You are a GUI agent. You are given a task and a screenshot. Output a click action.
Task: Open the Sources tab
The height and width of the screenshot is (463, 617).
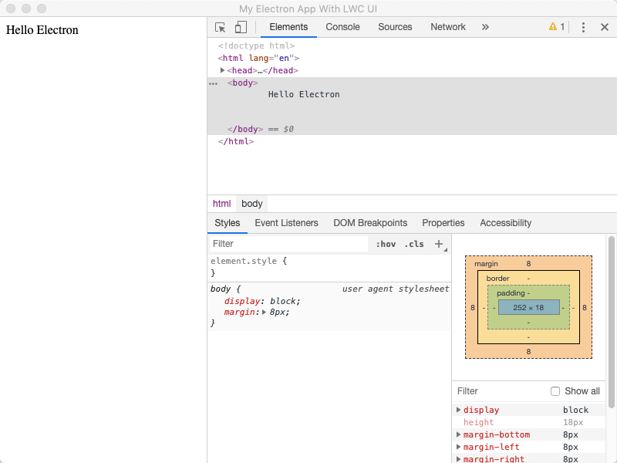[x=395, y=27]
